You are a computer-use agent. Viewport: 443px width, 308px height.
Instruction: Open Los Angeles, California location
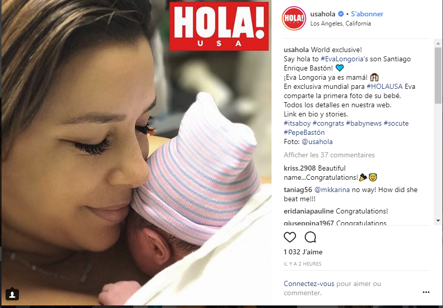click(340, 23)
